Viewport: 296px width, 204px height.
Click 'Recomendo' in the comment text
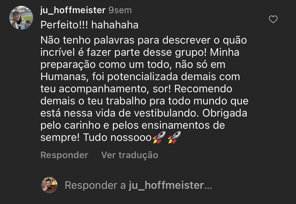pyautogui.click(x=203, y=89)
